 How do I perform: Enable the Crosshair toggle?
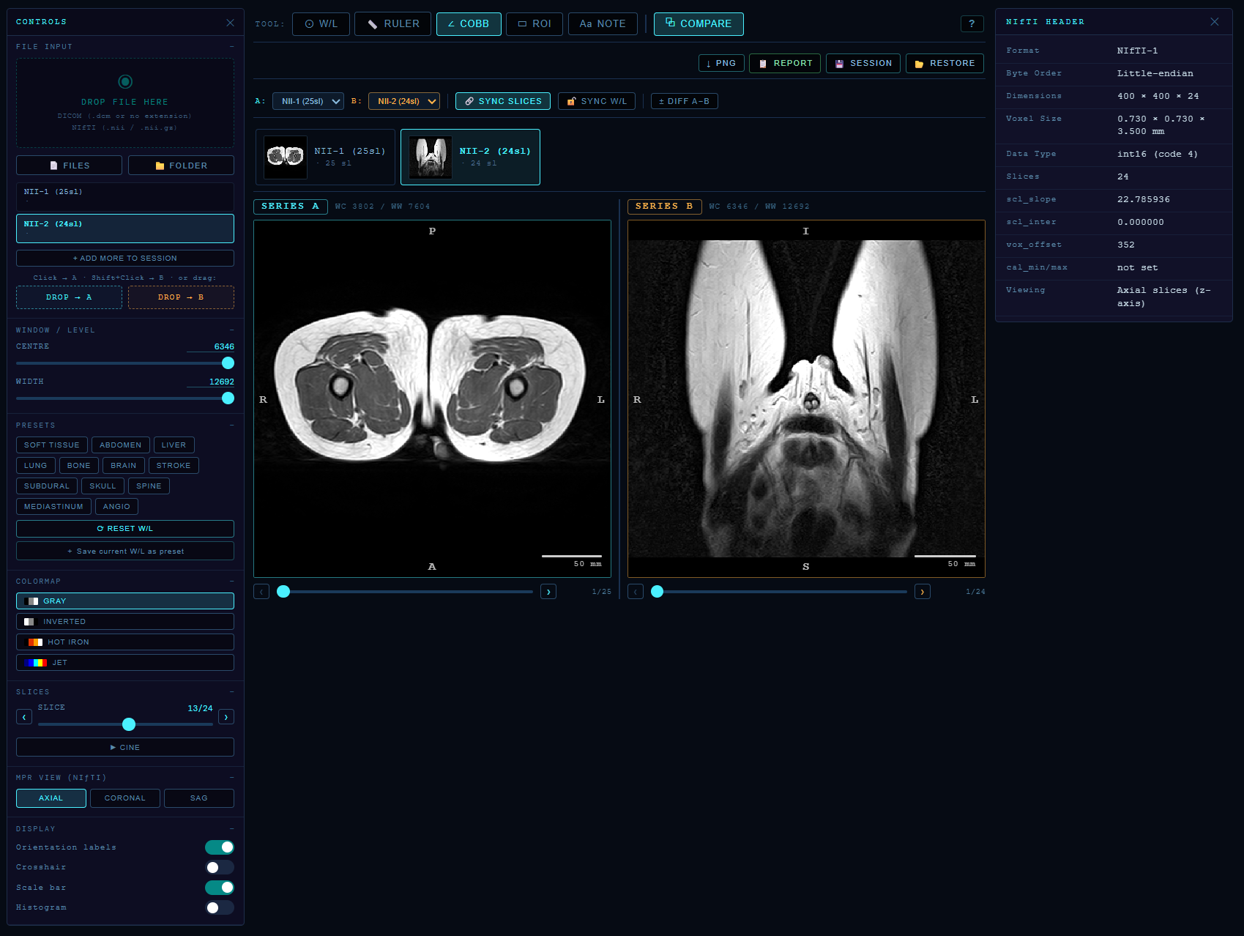tap(219, 867)
